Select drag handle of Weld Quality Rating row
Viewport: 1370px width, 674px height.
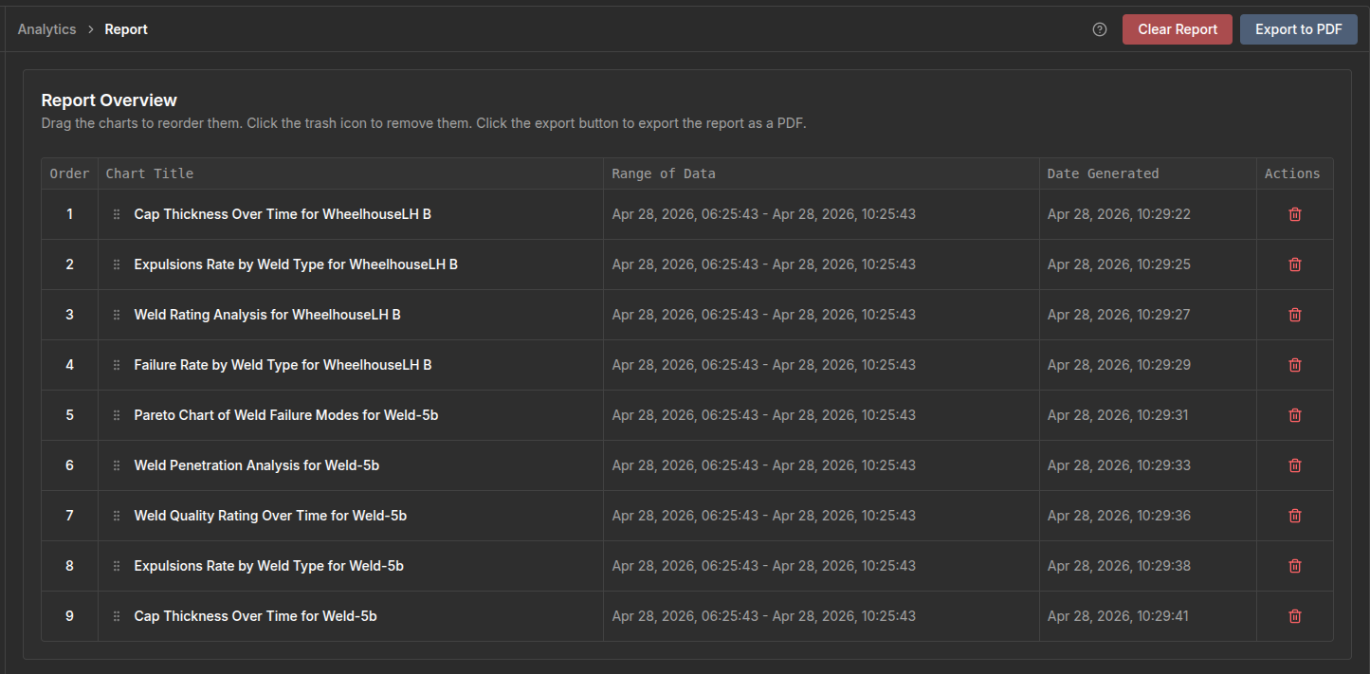(x=117, y=516)
